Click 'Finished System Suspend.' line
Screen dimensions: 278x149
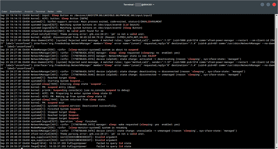41,109
